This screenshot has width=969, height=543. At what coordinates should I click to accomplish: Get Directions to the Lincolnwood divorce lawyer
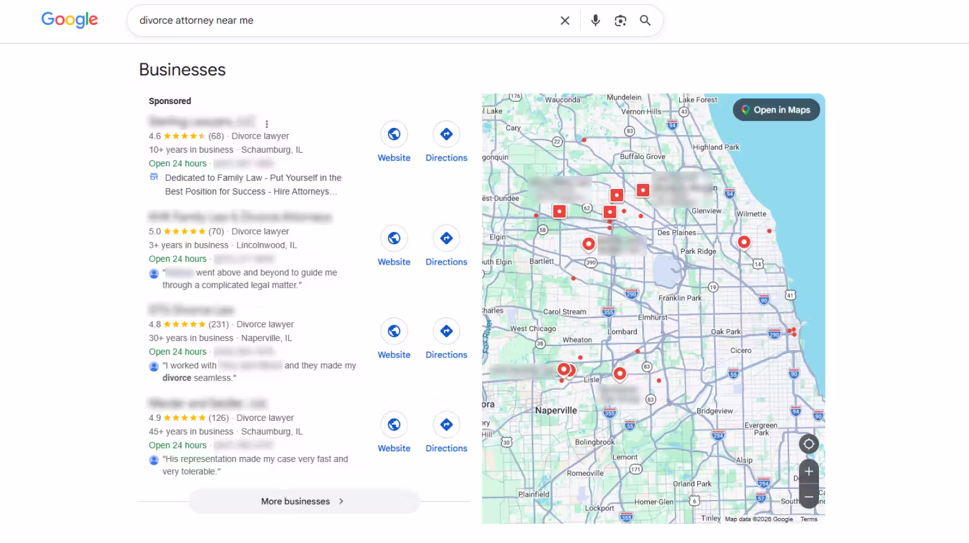point(447,245)
